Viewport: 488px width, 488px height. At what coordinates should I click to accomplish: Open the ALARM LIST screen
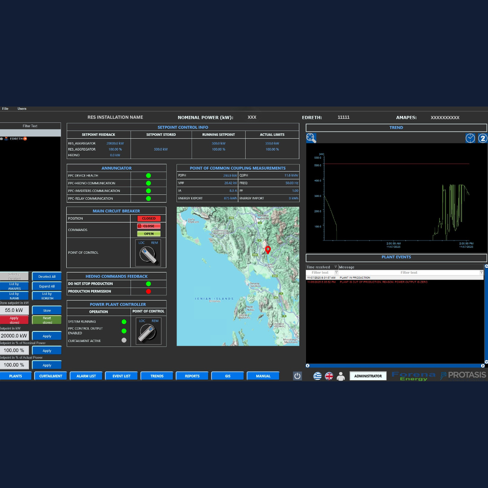click(86, 376)
